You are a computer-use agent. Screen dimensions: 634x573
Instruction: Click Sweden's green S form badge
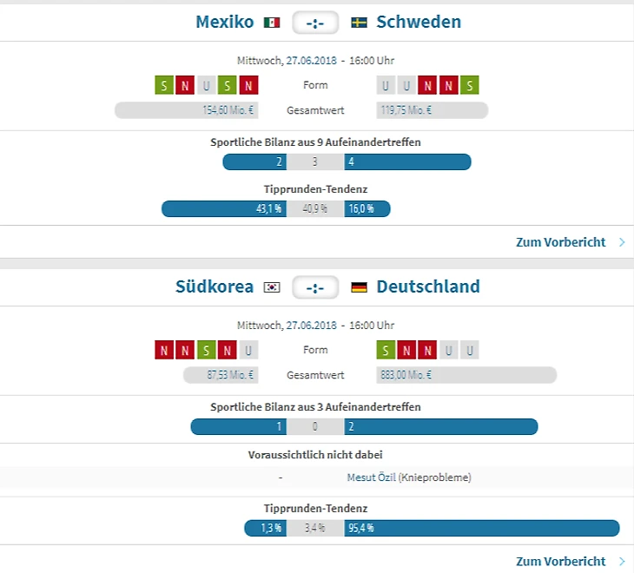[x=470, y=85]
